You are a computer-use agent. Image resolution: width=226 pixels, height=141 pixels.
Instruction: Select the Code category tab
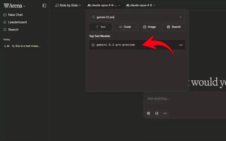(x=125, y=27)
